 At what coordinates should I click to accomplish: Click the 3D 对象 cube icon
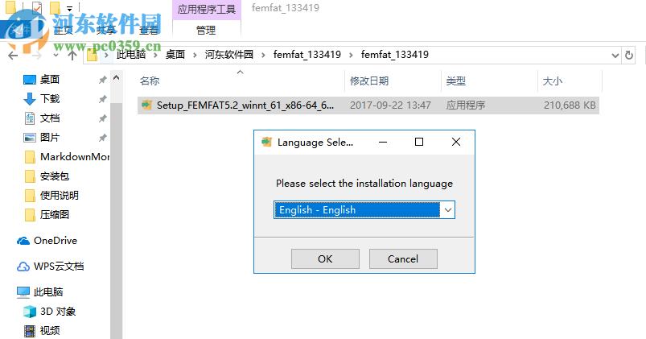[30, 312]
